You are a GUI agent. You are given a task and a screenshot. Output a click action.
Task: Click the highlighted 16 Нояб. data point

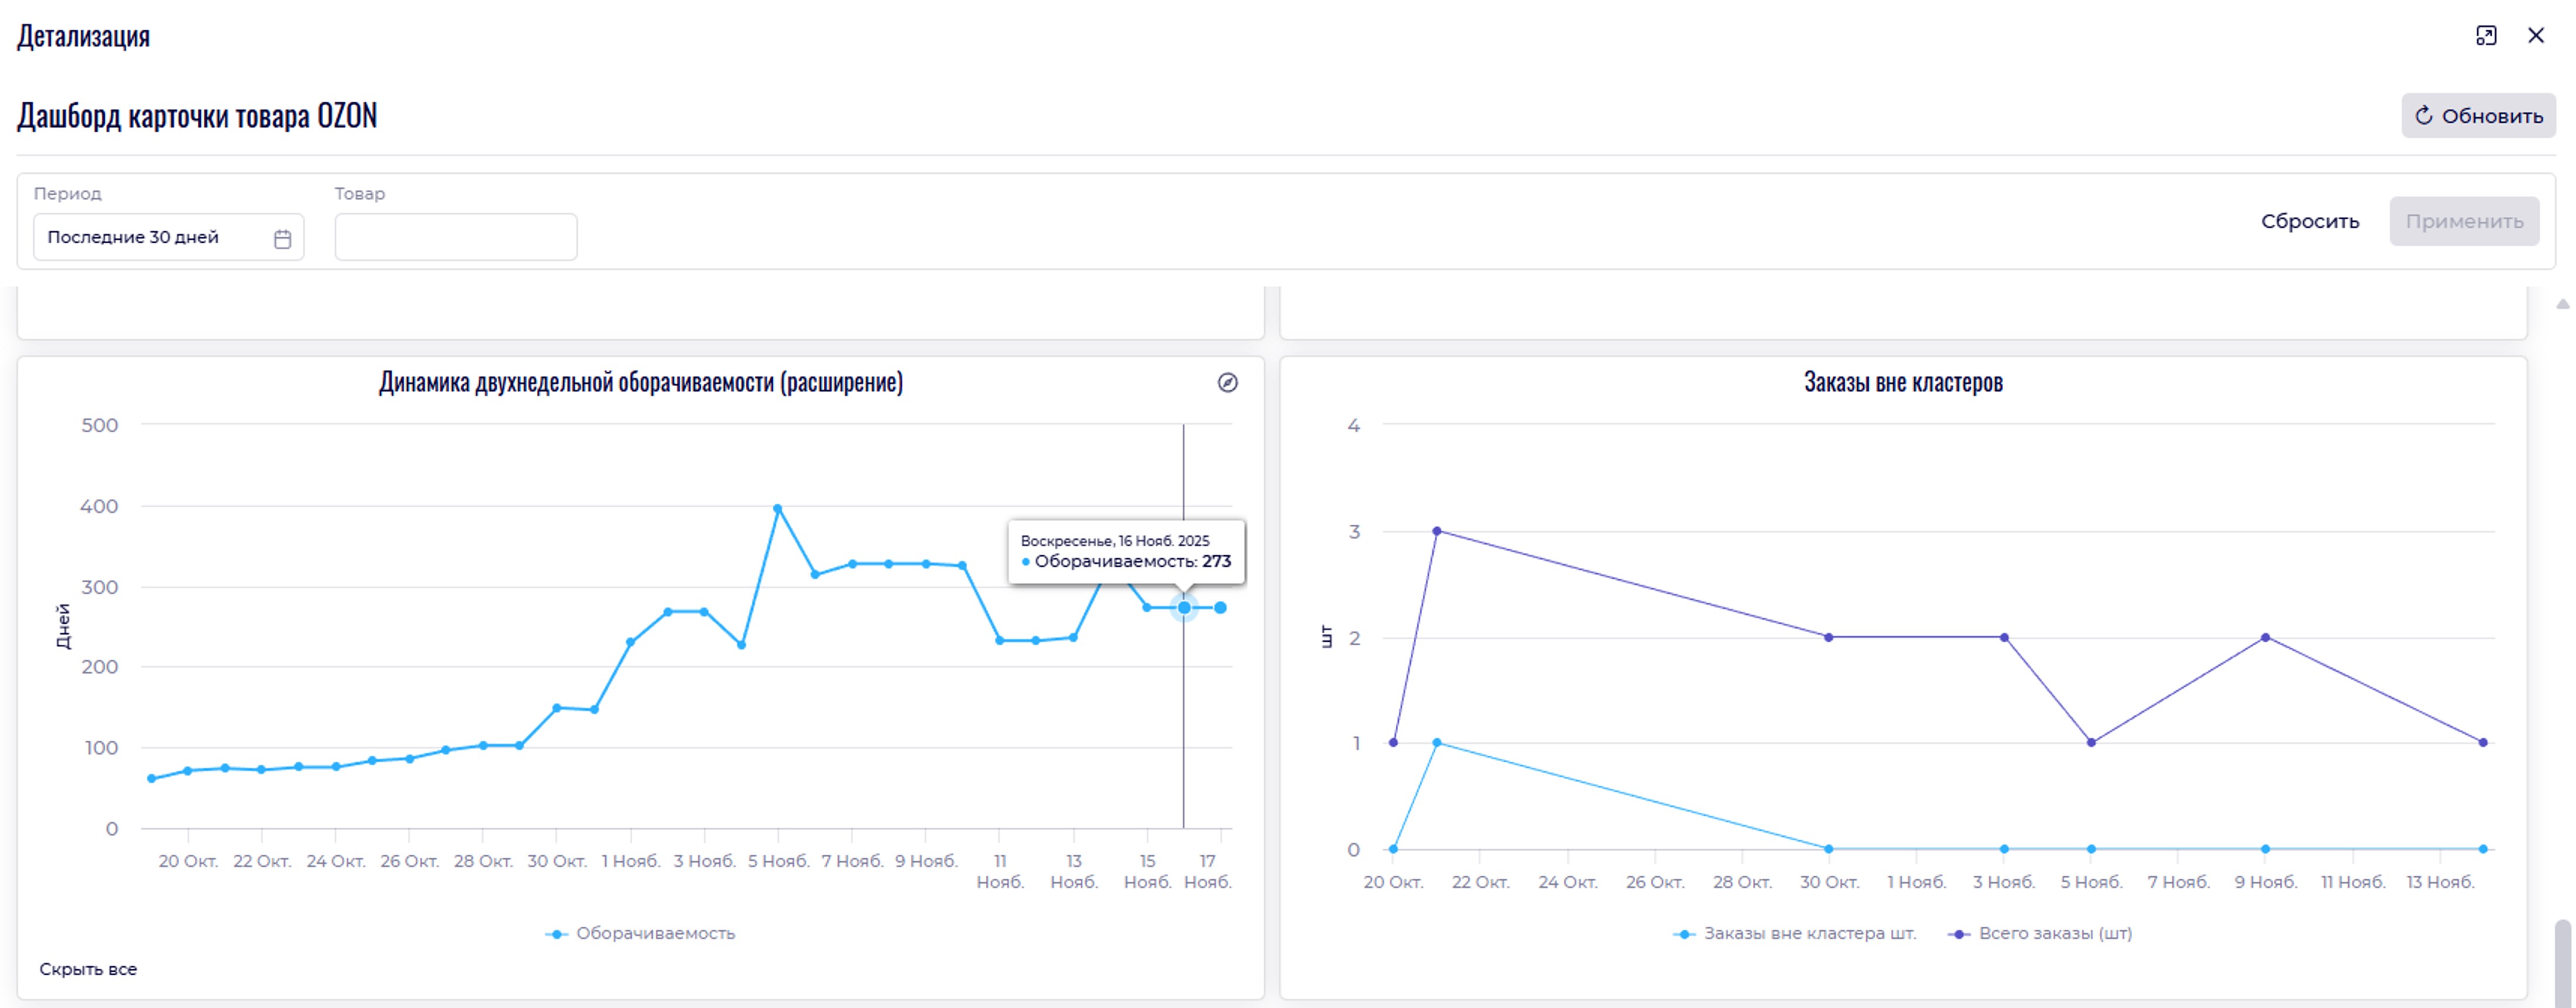point(1183,607)
